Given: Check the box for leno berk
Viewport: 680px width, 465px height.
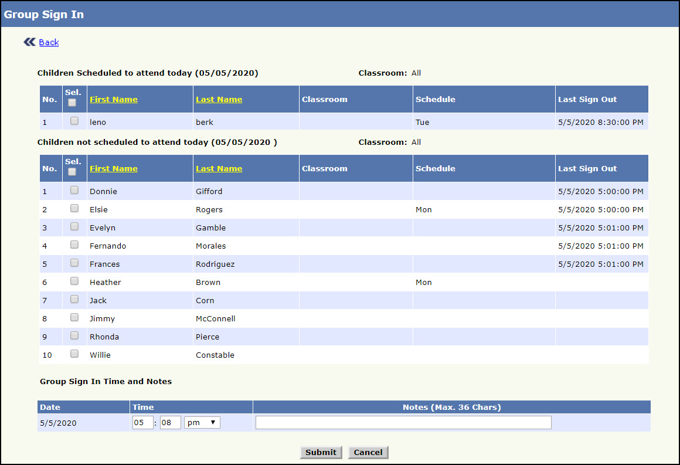Looking at the screenshot, I should point(74,121).
